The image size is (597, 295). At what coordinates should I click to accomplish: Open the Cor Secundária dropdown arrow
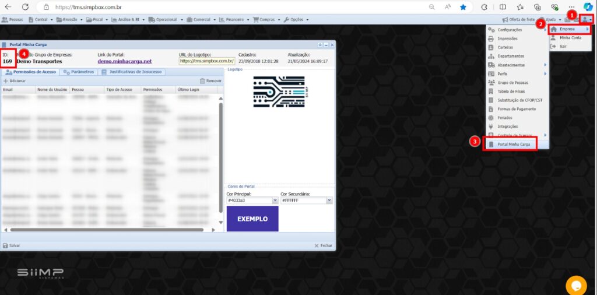click(x=329, y=200)
